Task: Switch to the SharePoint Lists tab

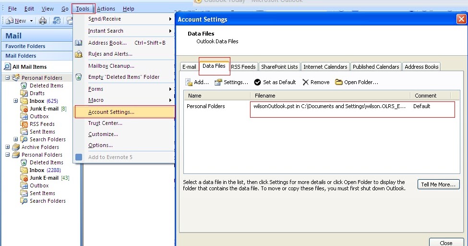Action: pos(279,67)
